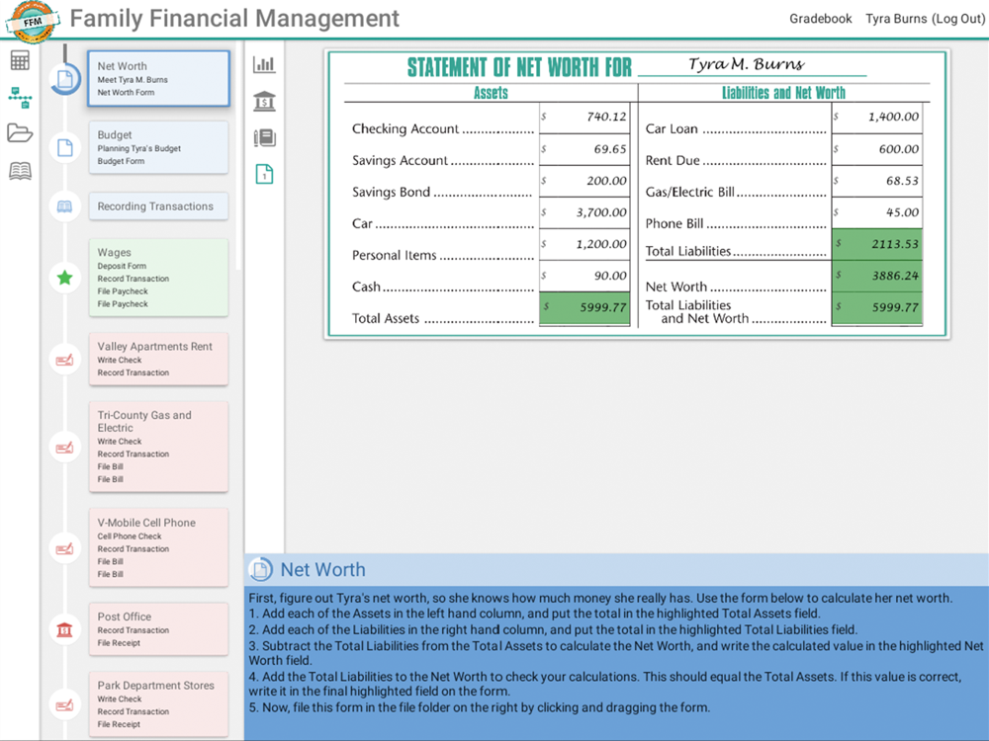The image size is (989, 741).
Task: Log out as Tyra Burns
Action: [x=925, y=19]
